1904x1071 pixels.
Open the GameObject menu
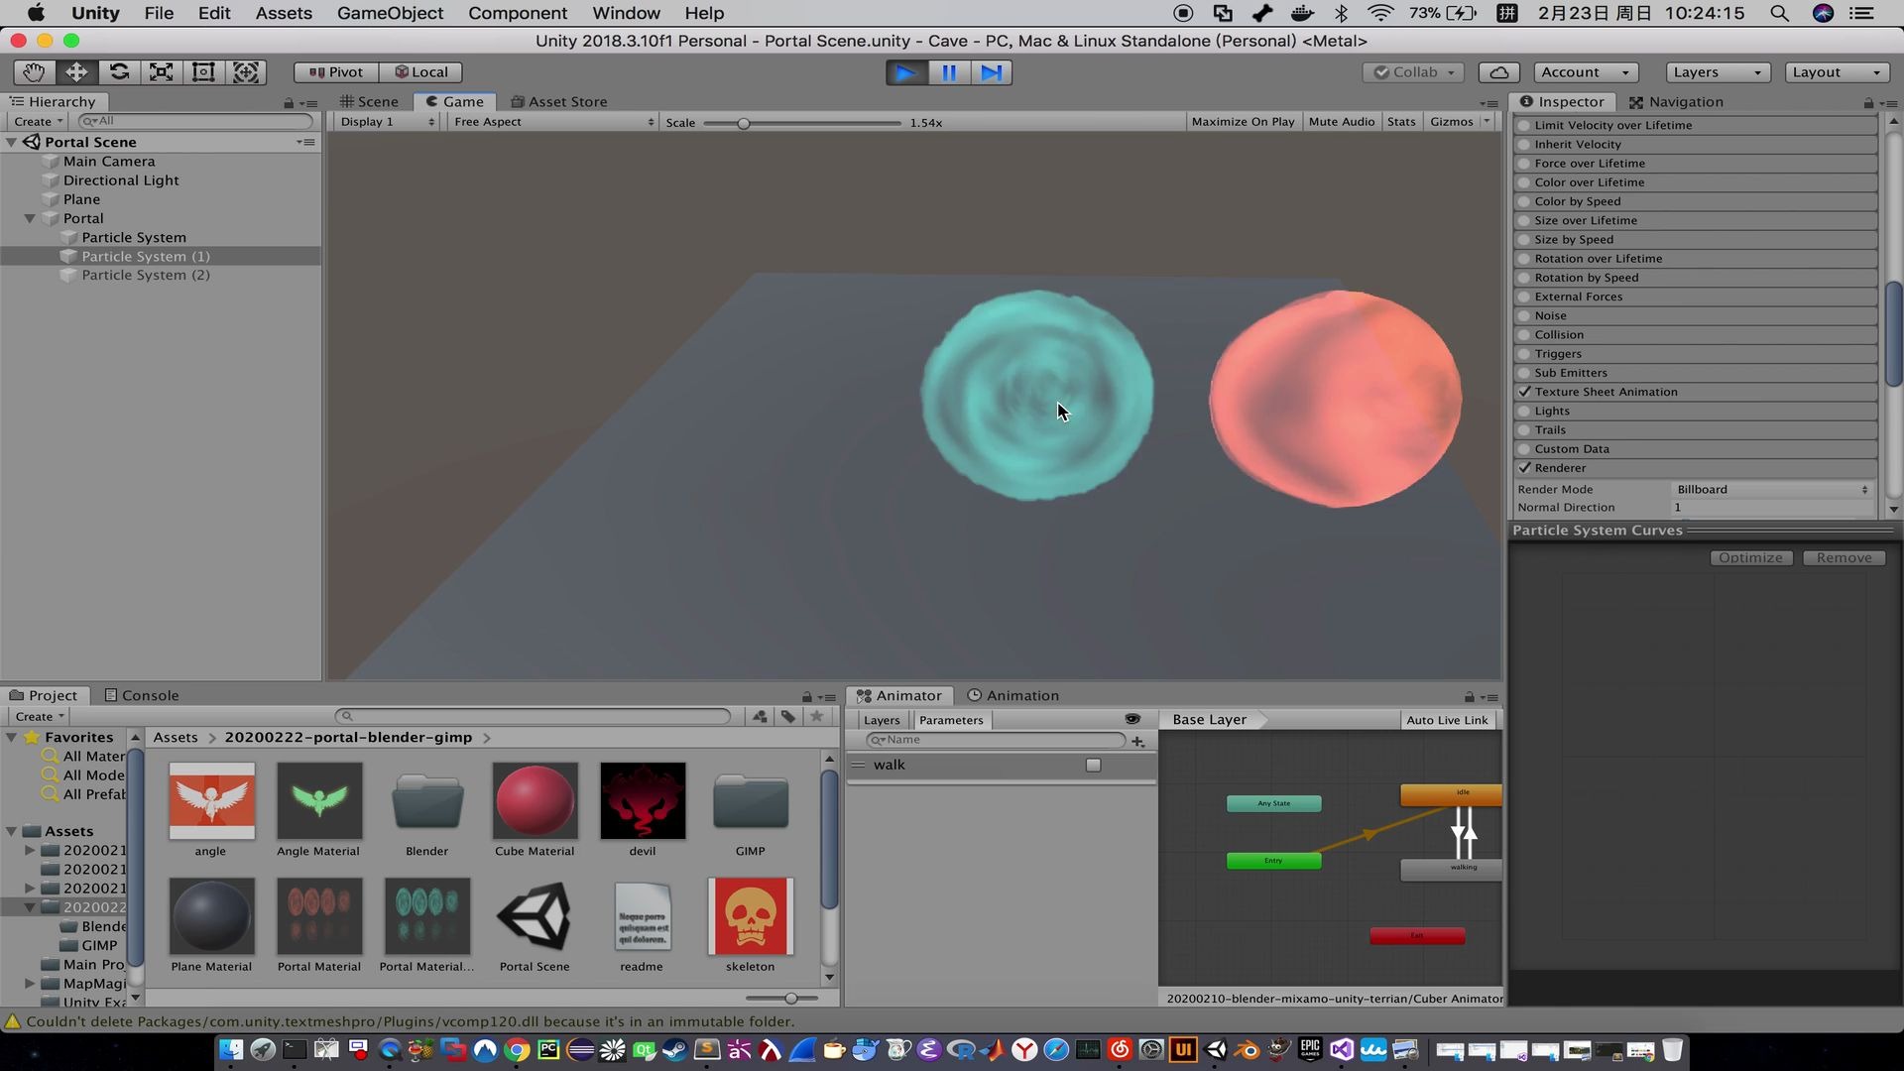tap(390, 13)
